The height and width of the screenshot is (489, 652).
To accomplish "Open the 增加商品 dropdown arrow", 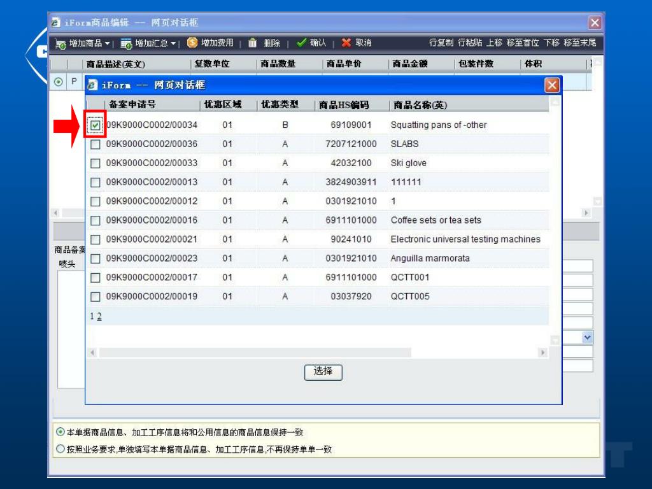I will point(107,43).
